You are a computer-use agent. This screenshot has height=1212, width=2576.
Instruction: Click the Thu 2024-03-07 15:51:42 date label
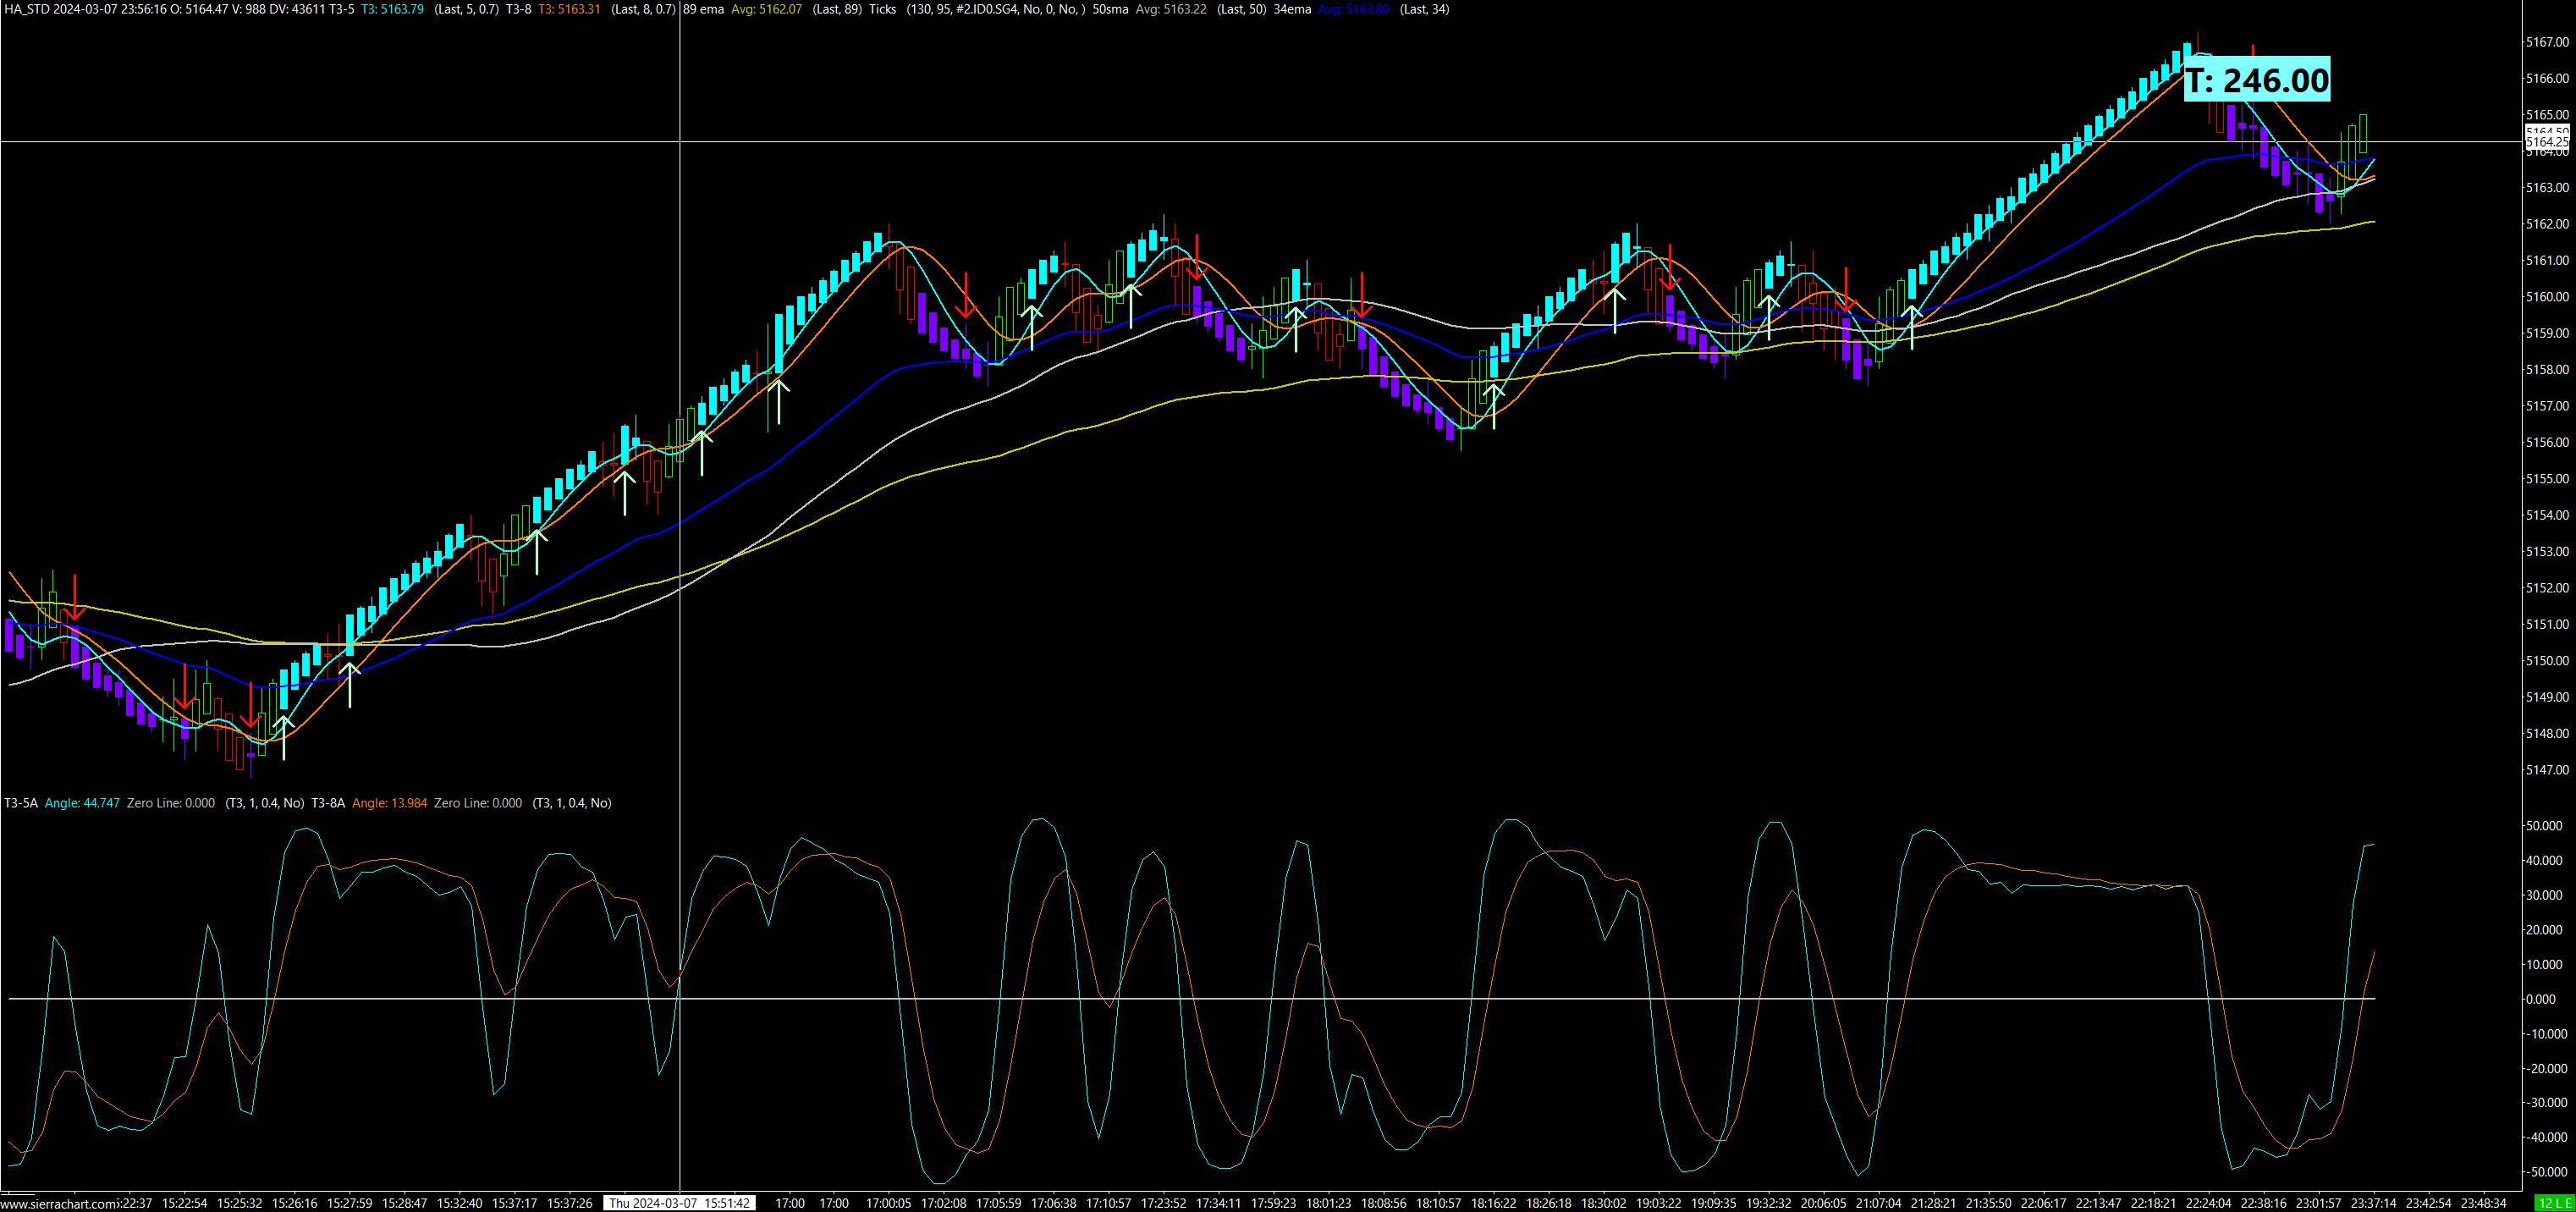[680, 1203]
